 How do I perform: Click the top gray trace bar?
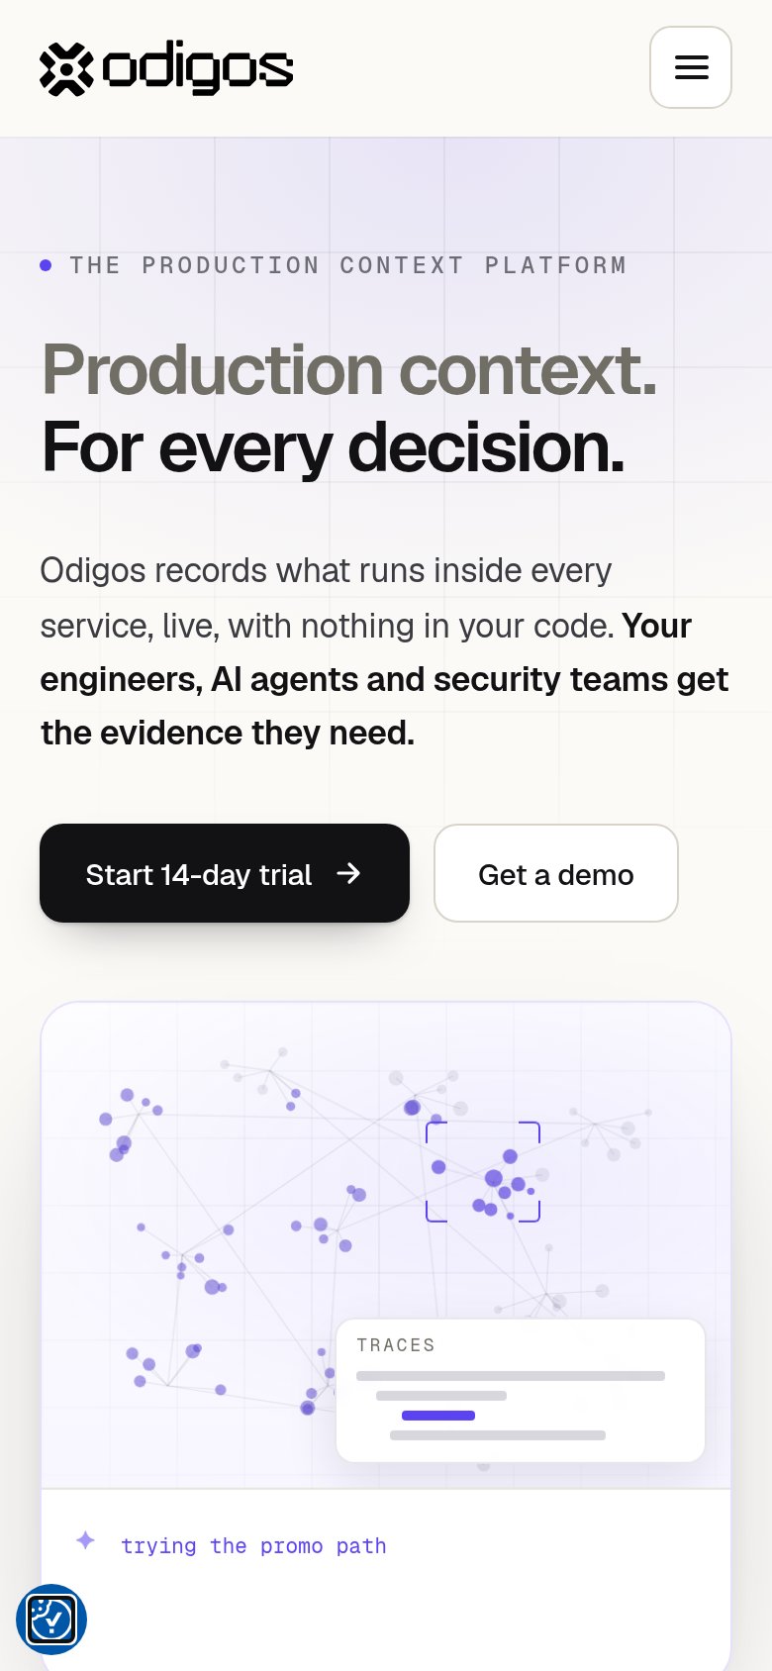511,1376
